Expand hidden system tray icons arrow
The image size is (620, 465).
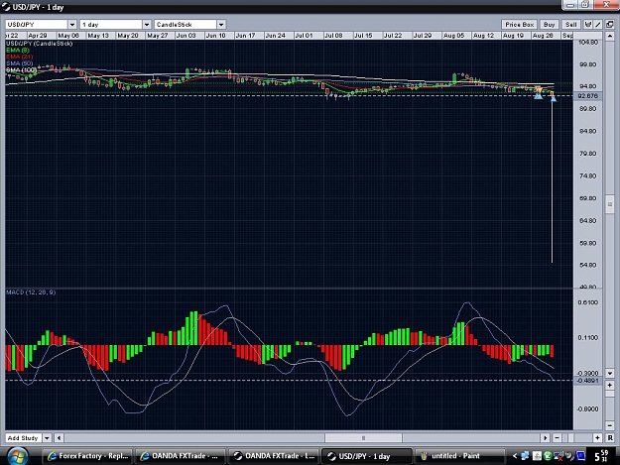[515, 456]
